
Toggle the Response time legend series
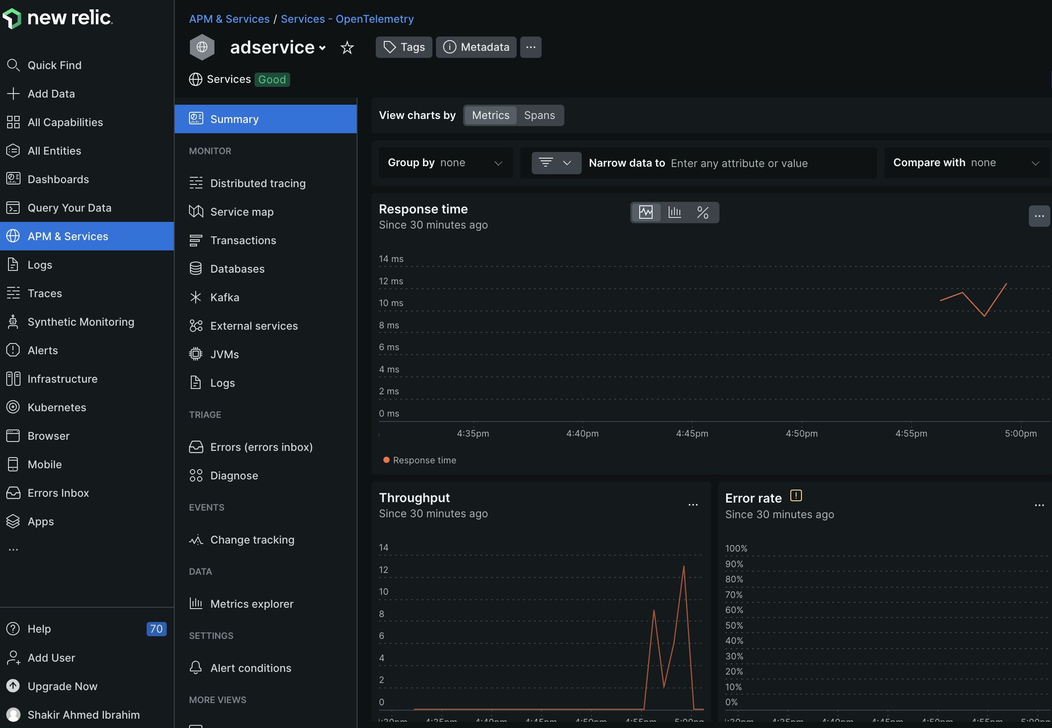pyautogui.click(x=419, y=460)
